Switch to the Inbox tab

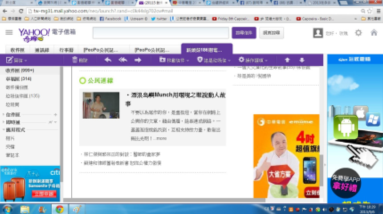17,50
